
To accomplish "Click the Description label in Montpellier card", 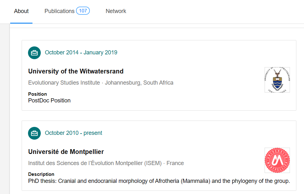I will coord(41,174).
